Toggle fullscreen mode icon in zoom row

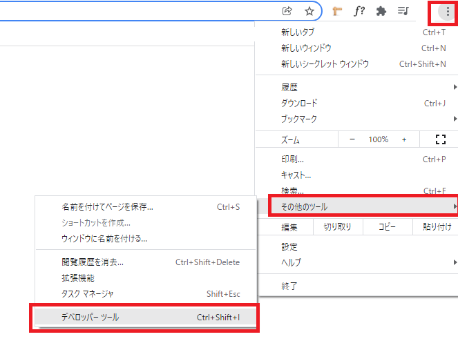tap(441, 139)
